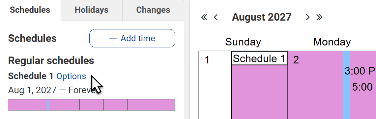
Task: Click the Aug 1, 2027 — Forever date range
Action: [x=52, y=91]
